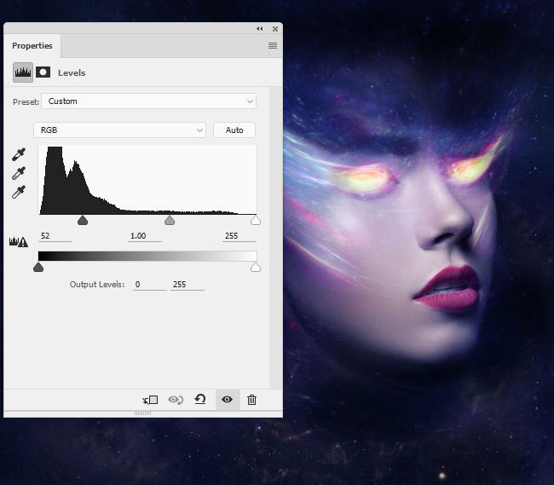Image resolution: width=554 pixels, height=485 pixels.
Task: Select the layer mask icon
Action: coord(43,72)
